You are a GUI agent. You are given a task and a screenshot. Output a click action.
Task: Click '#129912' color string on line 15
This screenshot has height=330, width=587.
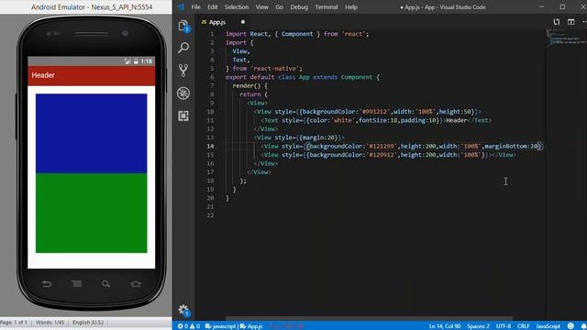coord(382,155)
